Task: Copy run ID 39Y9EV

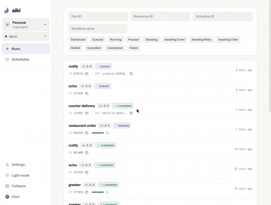Action: 87,173
